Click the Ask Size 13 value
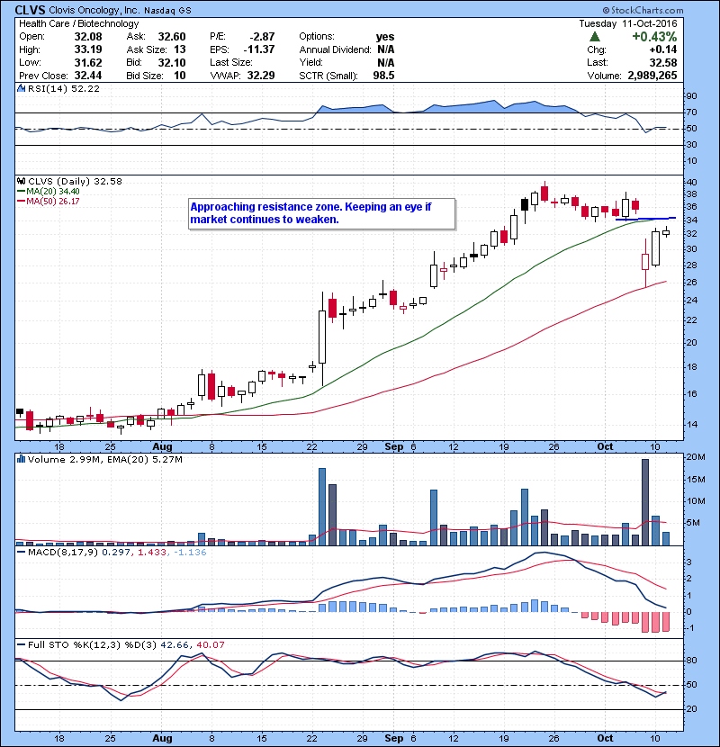Screen dimensions: 720x747 (x=180, y=49)
